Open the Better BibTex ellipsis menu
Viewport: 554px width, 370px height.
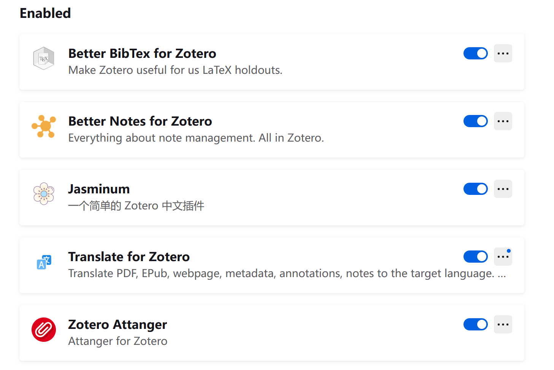(503, 53)
